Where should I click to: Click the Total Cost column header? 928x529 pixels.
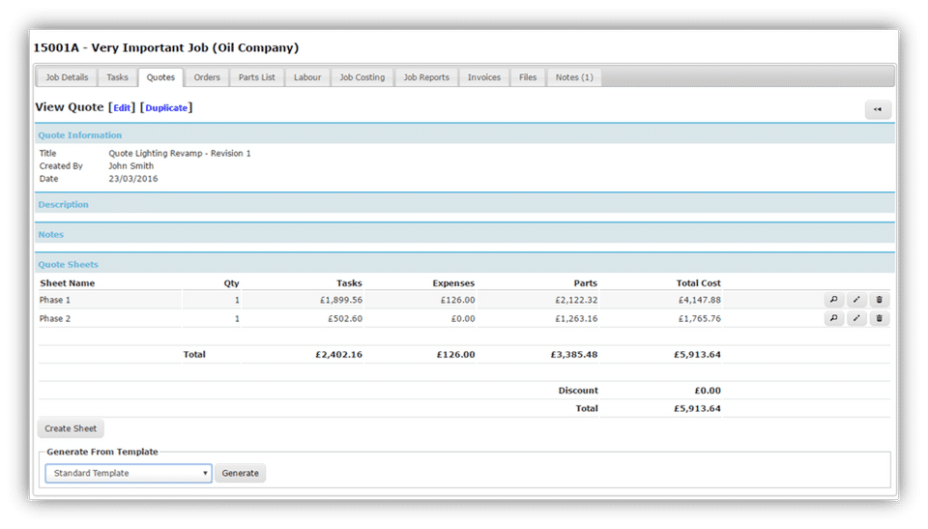[x=698, y=283]
